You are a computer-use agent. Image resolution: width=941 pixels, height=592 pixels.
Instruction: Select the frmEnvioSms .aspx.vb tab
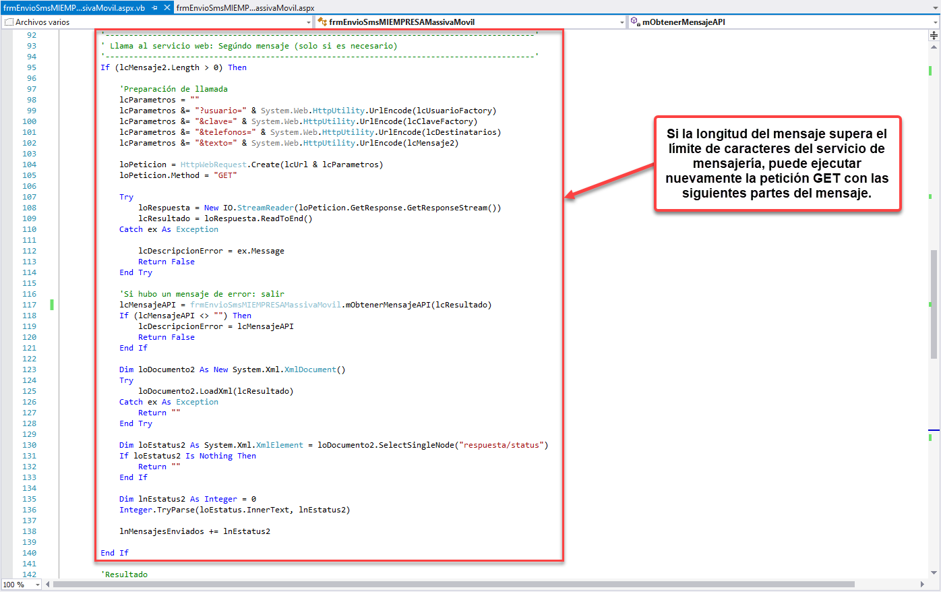[74, 8]
